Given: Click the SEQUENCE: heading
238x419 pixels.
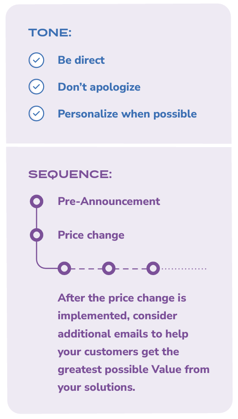Looking at the screenshot, I should coord(70,174).
